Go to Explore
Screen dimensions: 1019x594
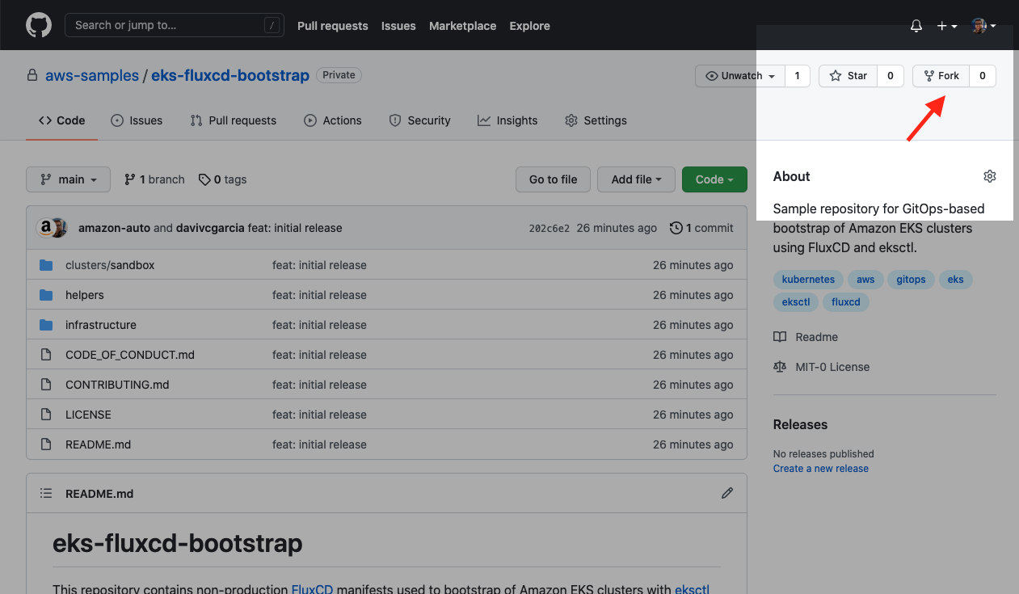click(x=529, y=26)
